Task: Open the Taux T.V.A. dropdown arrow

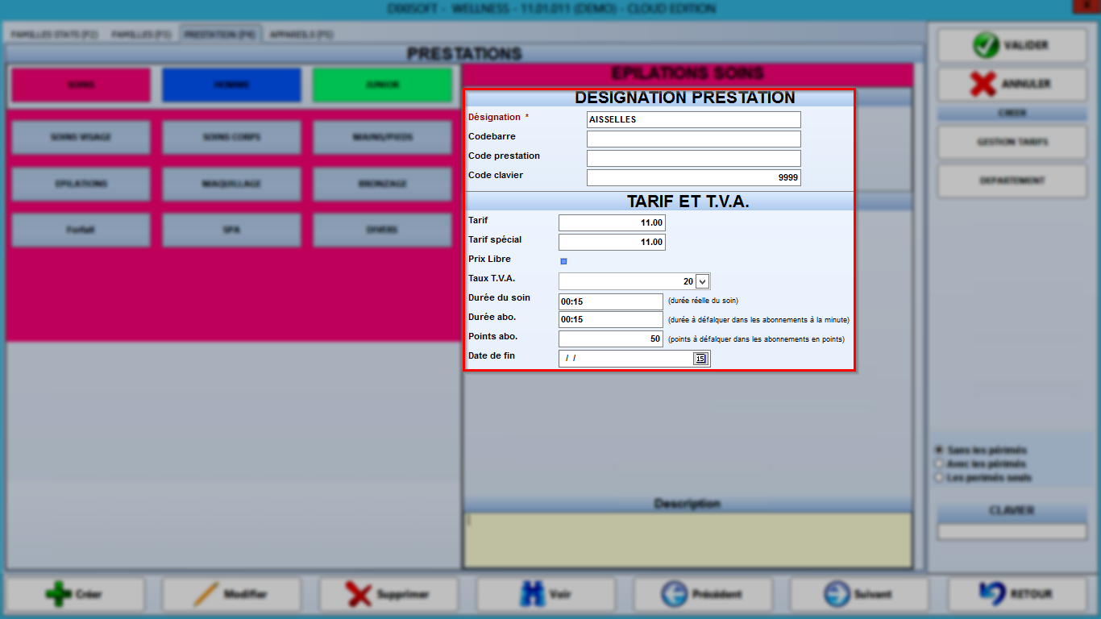Action: pyautogui.click(x=702, y=281)
